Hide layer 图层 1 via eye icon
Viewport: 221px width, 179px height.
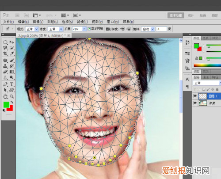[195, 96]
